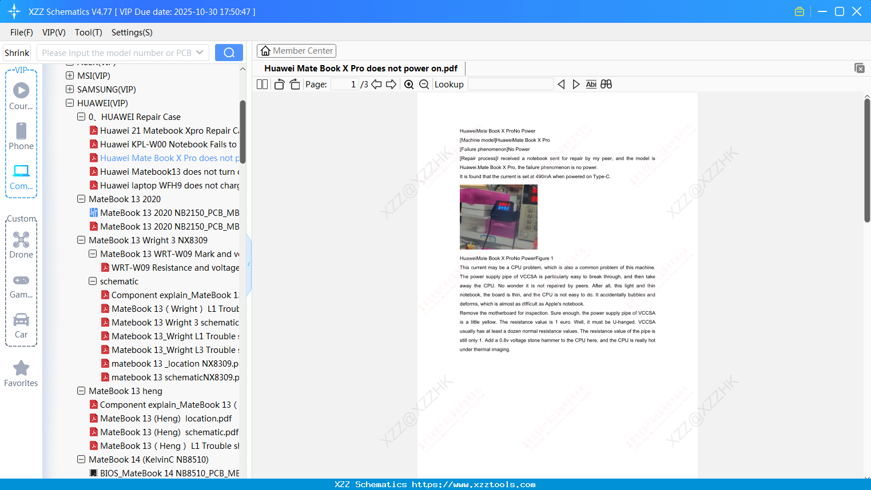Rotate the PDF page counterclockwise
Screen dimensions: 871x490
[279, 84]
